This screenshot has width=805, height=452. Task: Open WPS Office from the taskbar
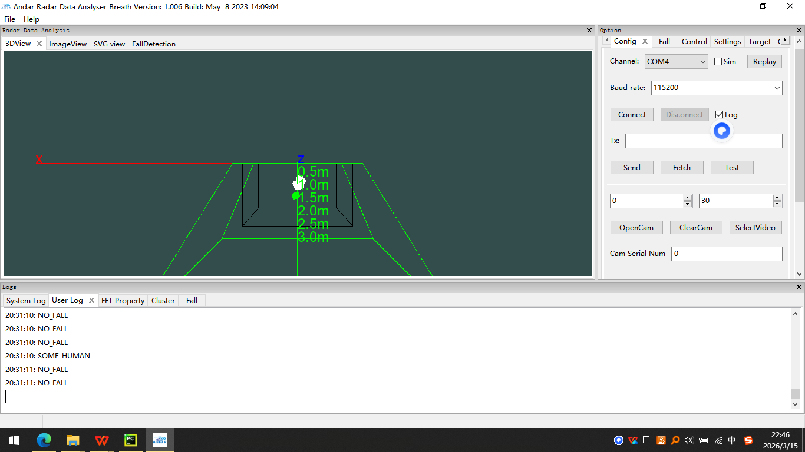click(x=101, y=440)
